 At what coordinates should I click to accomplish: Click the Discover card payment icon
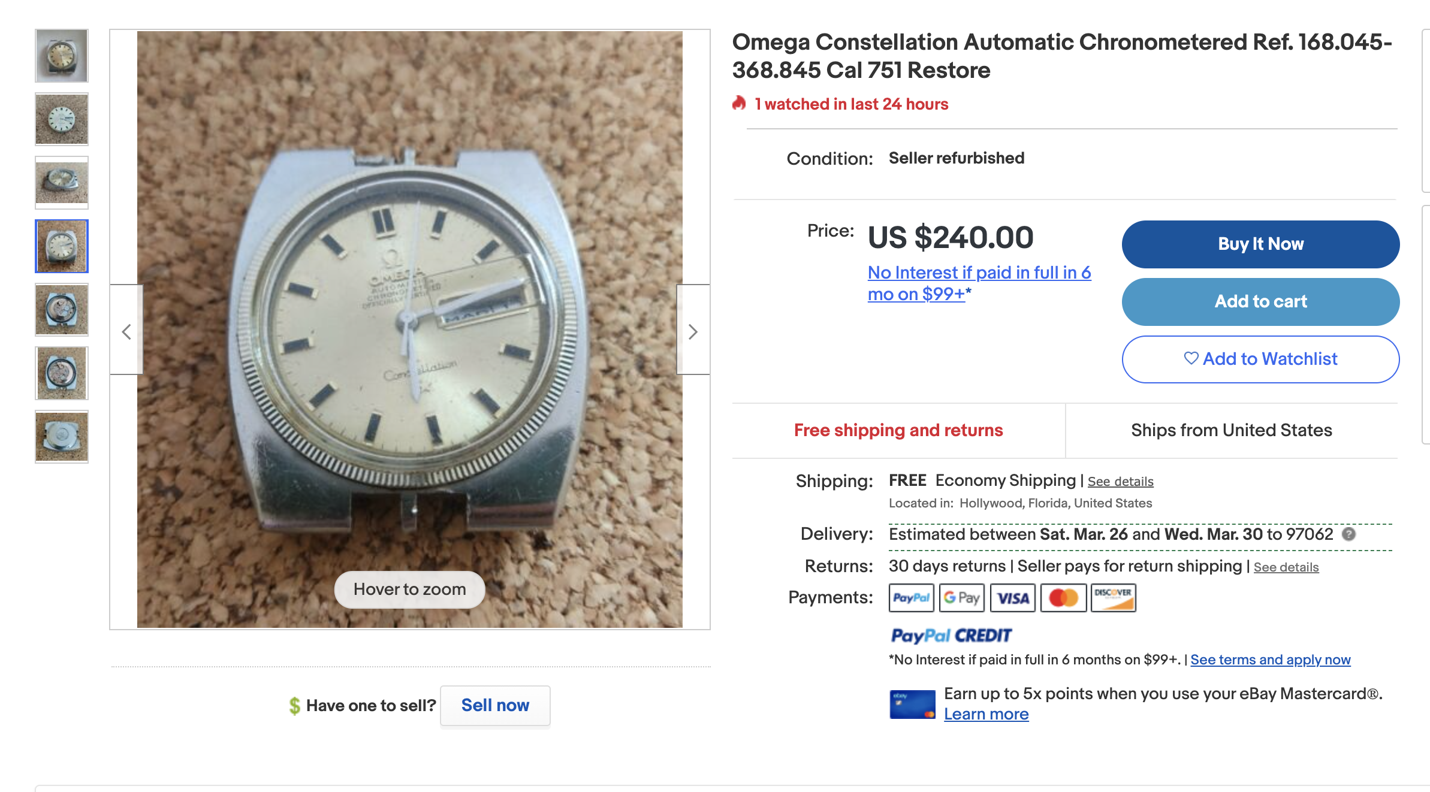click(1113, 598)
